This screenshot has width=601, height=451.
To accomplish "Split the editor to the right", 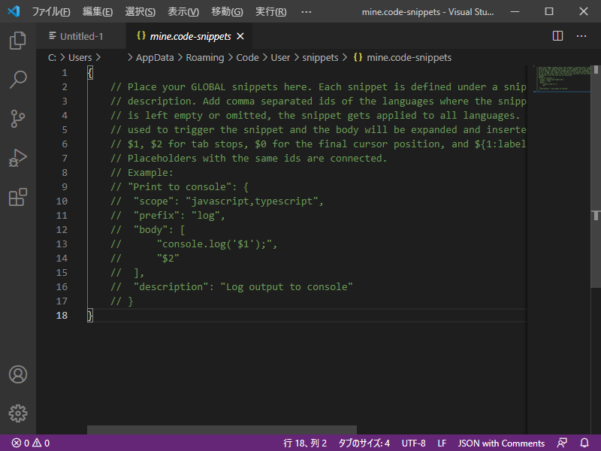I will point(557,36).
